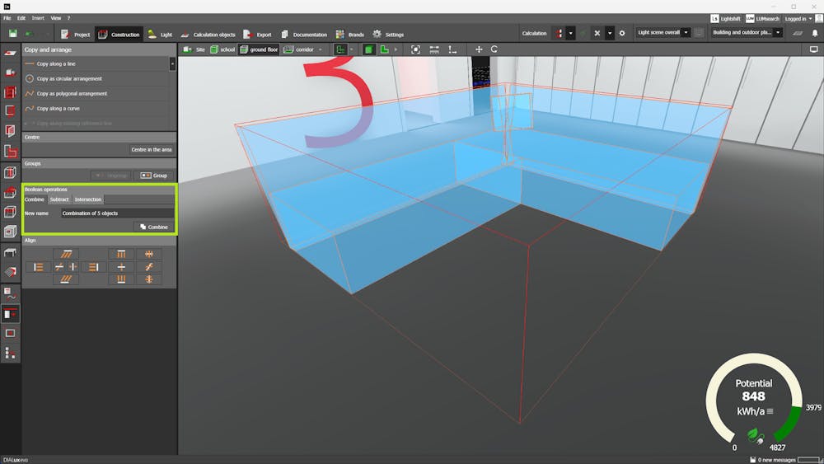Click the rotate view icon

click(494, 49)
